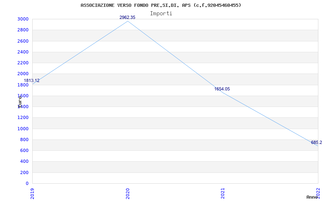
Task: Click the 0 y-axis tick label
Action: click(27, 184)
